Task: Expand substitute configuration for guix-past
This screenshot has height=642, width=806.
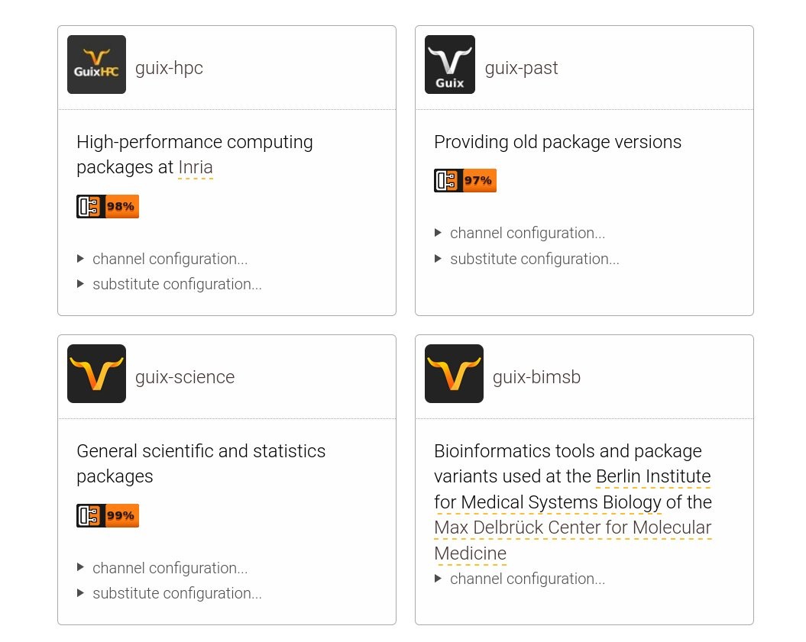Action: coord(534,259)
